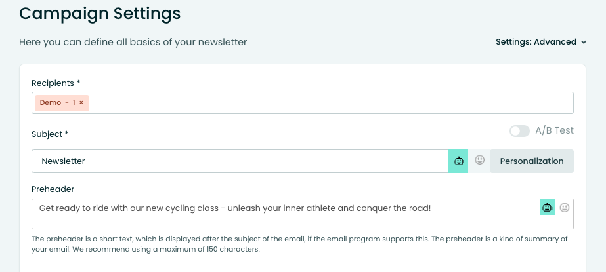Viewport: 606px width, 272px height.
Task: Click the Campaign Settings heading
Action: 100,12
